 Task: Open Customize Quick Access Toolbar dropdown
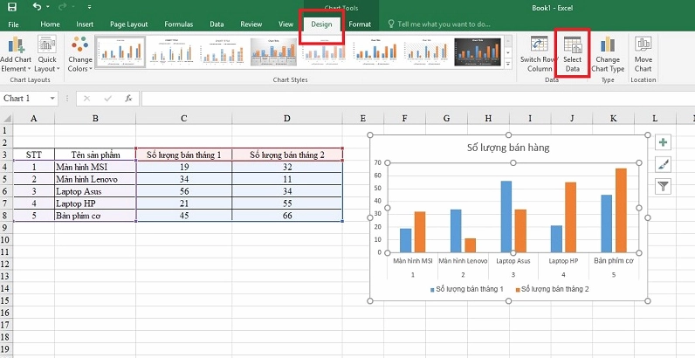[x=90, y=7]
